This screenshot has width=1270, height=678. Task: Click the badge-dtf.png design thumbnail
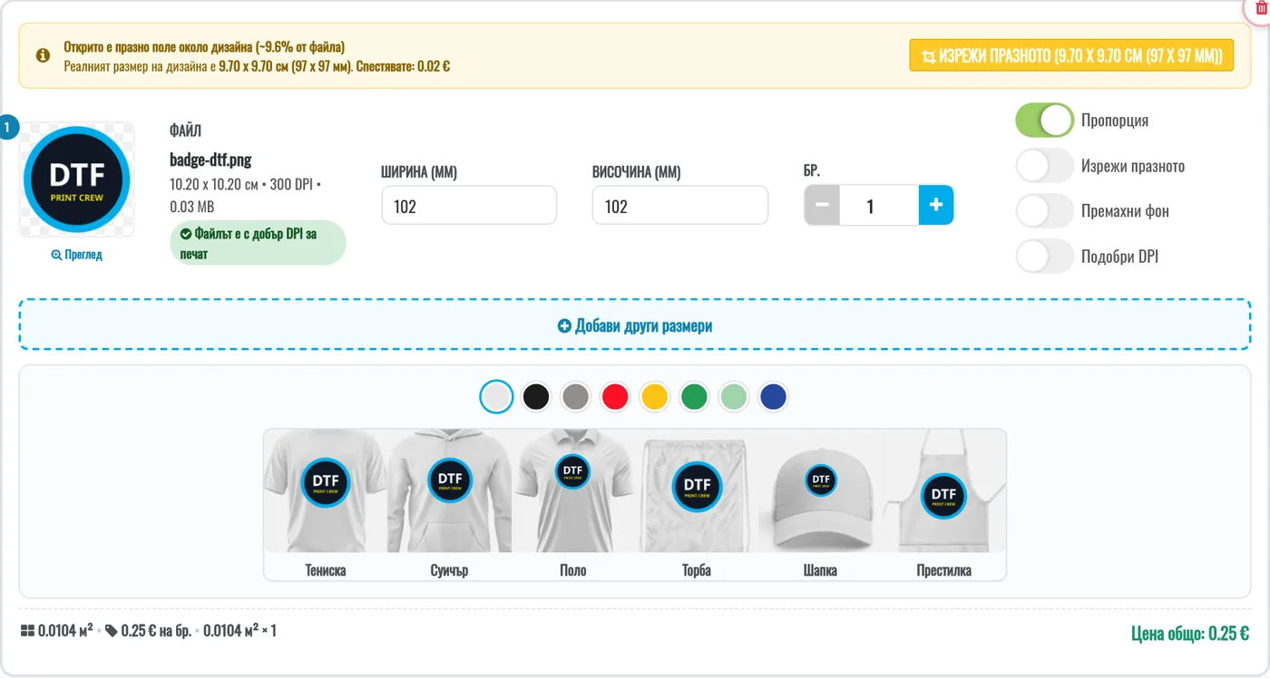tap(78, 179)
